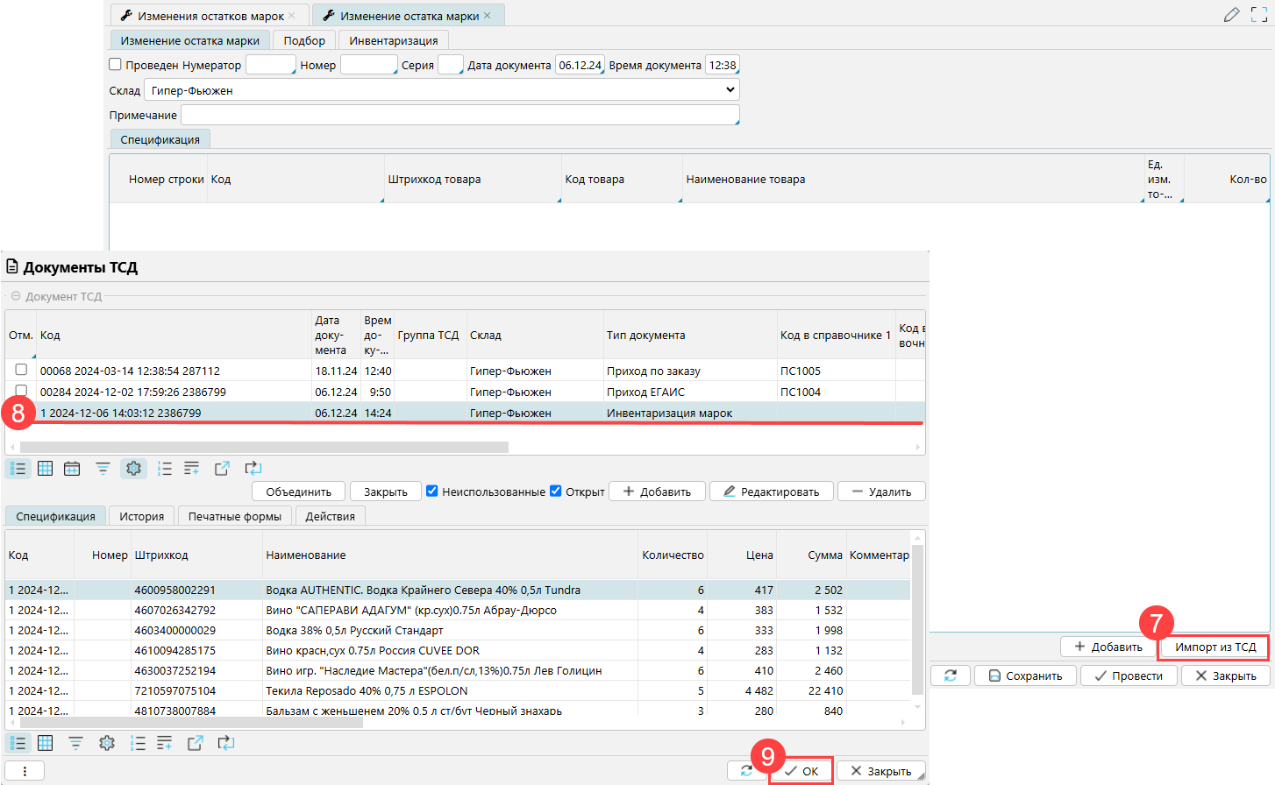Toggle the Проведен checkbox
This screenshot has width=1275, height=785.
click(x=115, y=64)
